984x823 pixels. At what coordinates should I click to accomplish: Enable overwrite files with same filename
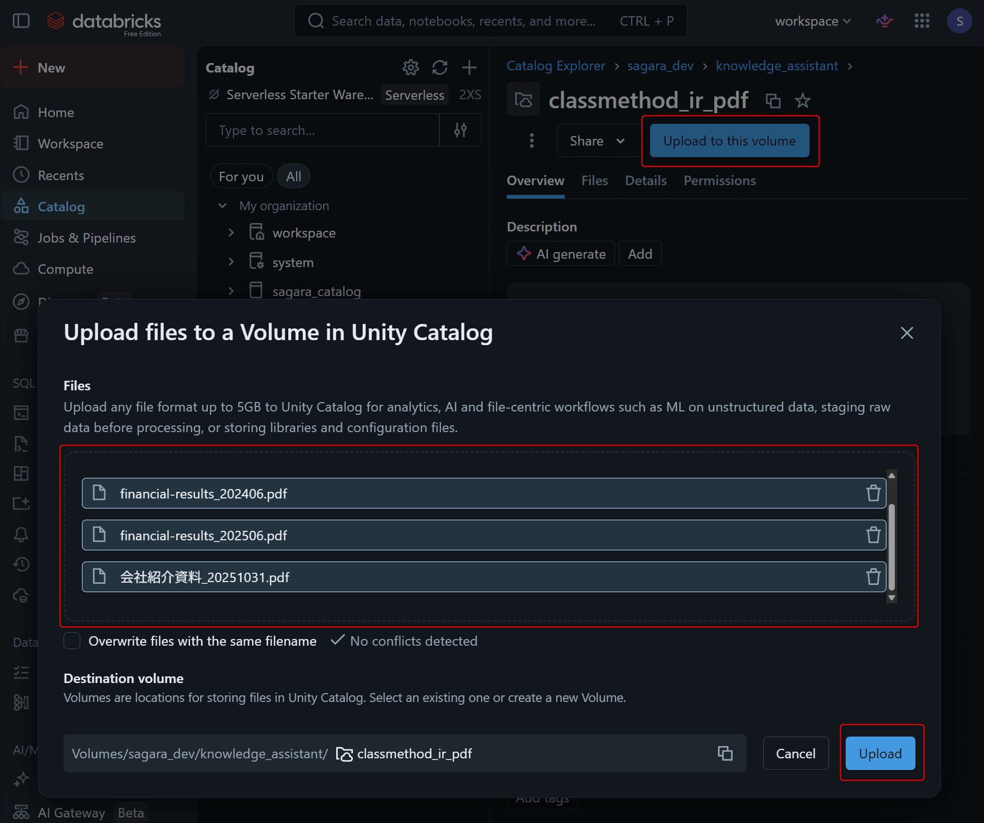72,641
